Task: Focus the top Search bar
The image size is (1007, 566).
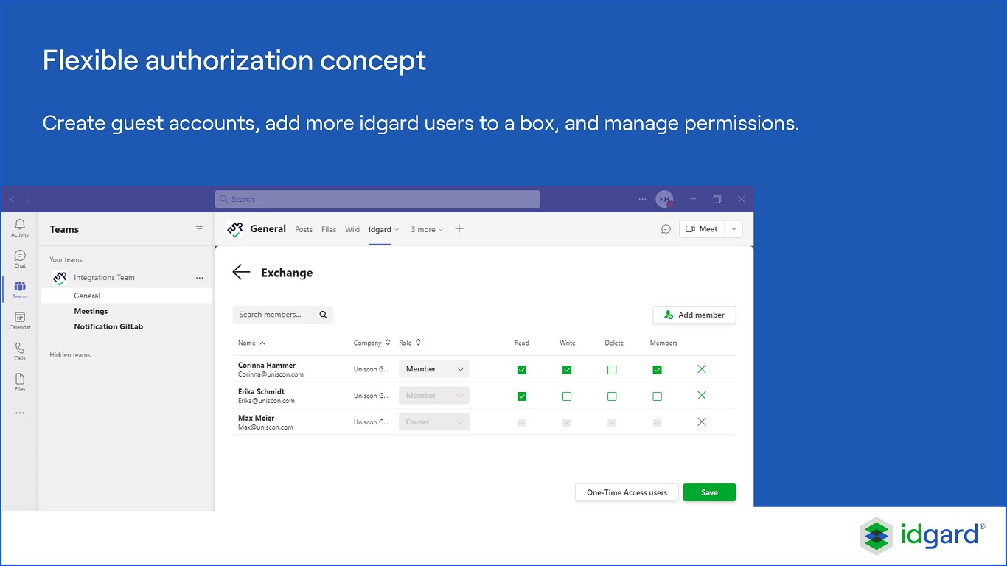Action: (x=377, y=199)
